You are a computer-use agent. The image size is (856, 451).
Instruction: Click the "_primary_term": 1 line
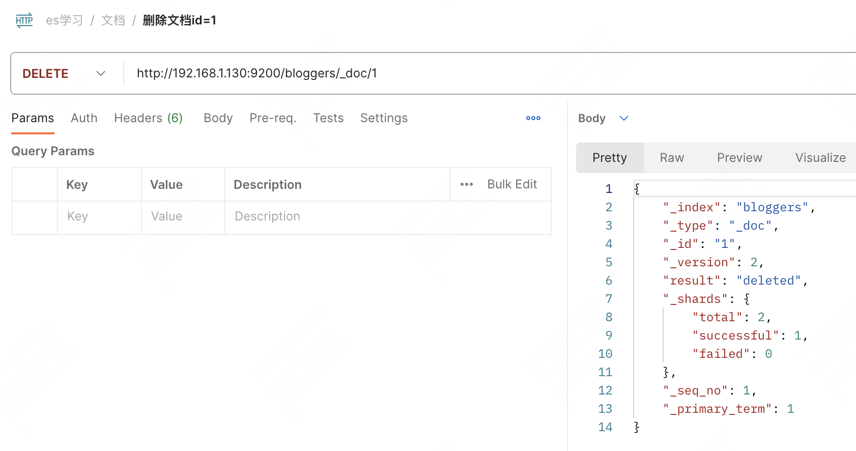728,409
